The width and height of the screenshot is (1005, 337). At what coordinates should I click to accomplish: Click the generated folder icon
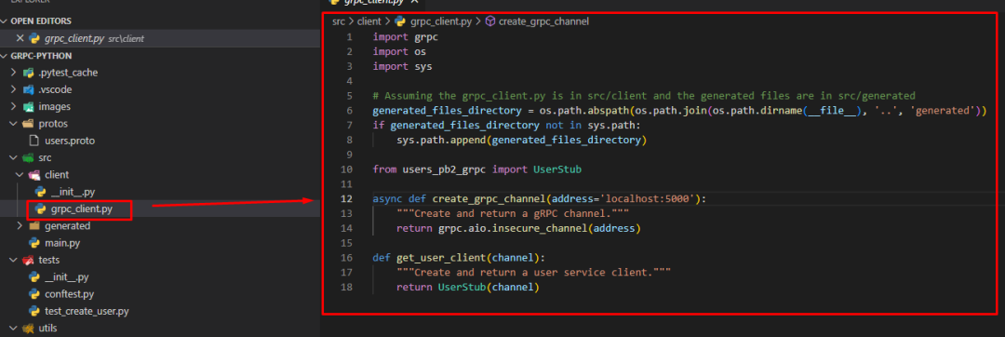pos(34,225)
